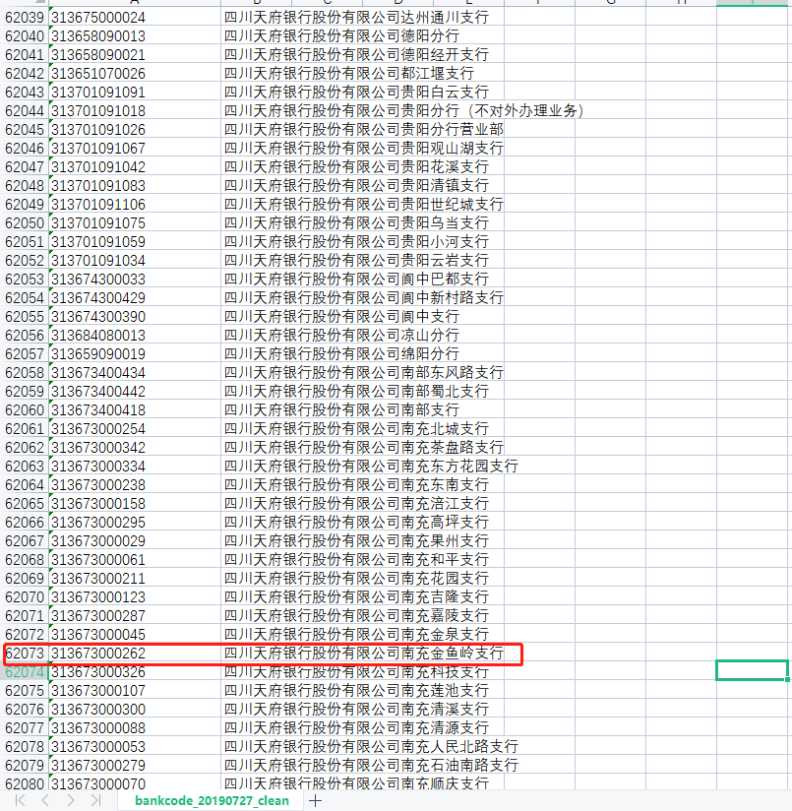This screenshot has height=811, width=792.
Task: Select cell 四川天府银行股份有限公司南充石油南路支行
Action: click(371, 766)
